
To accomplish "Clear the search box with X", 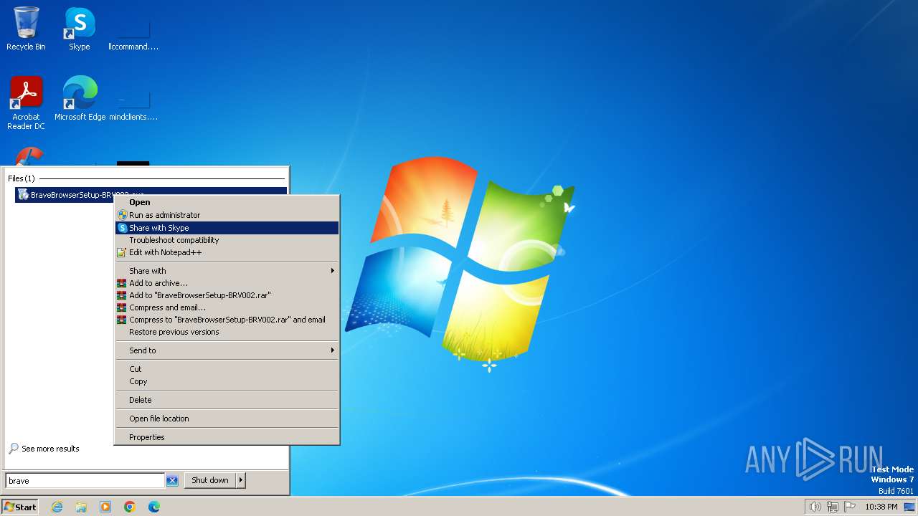I will pos(172,480).
